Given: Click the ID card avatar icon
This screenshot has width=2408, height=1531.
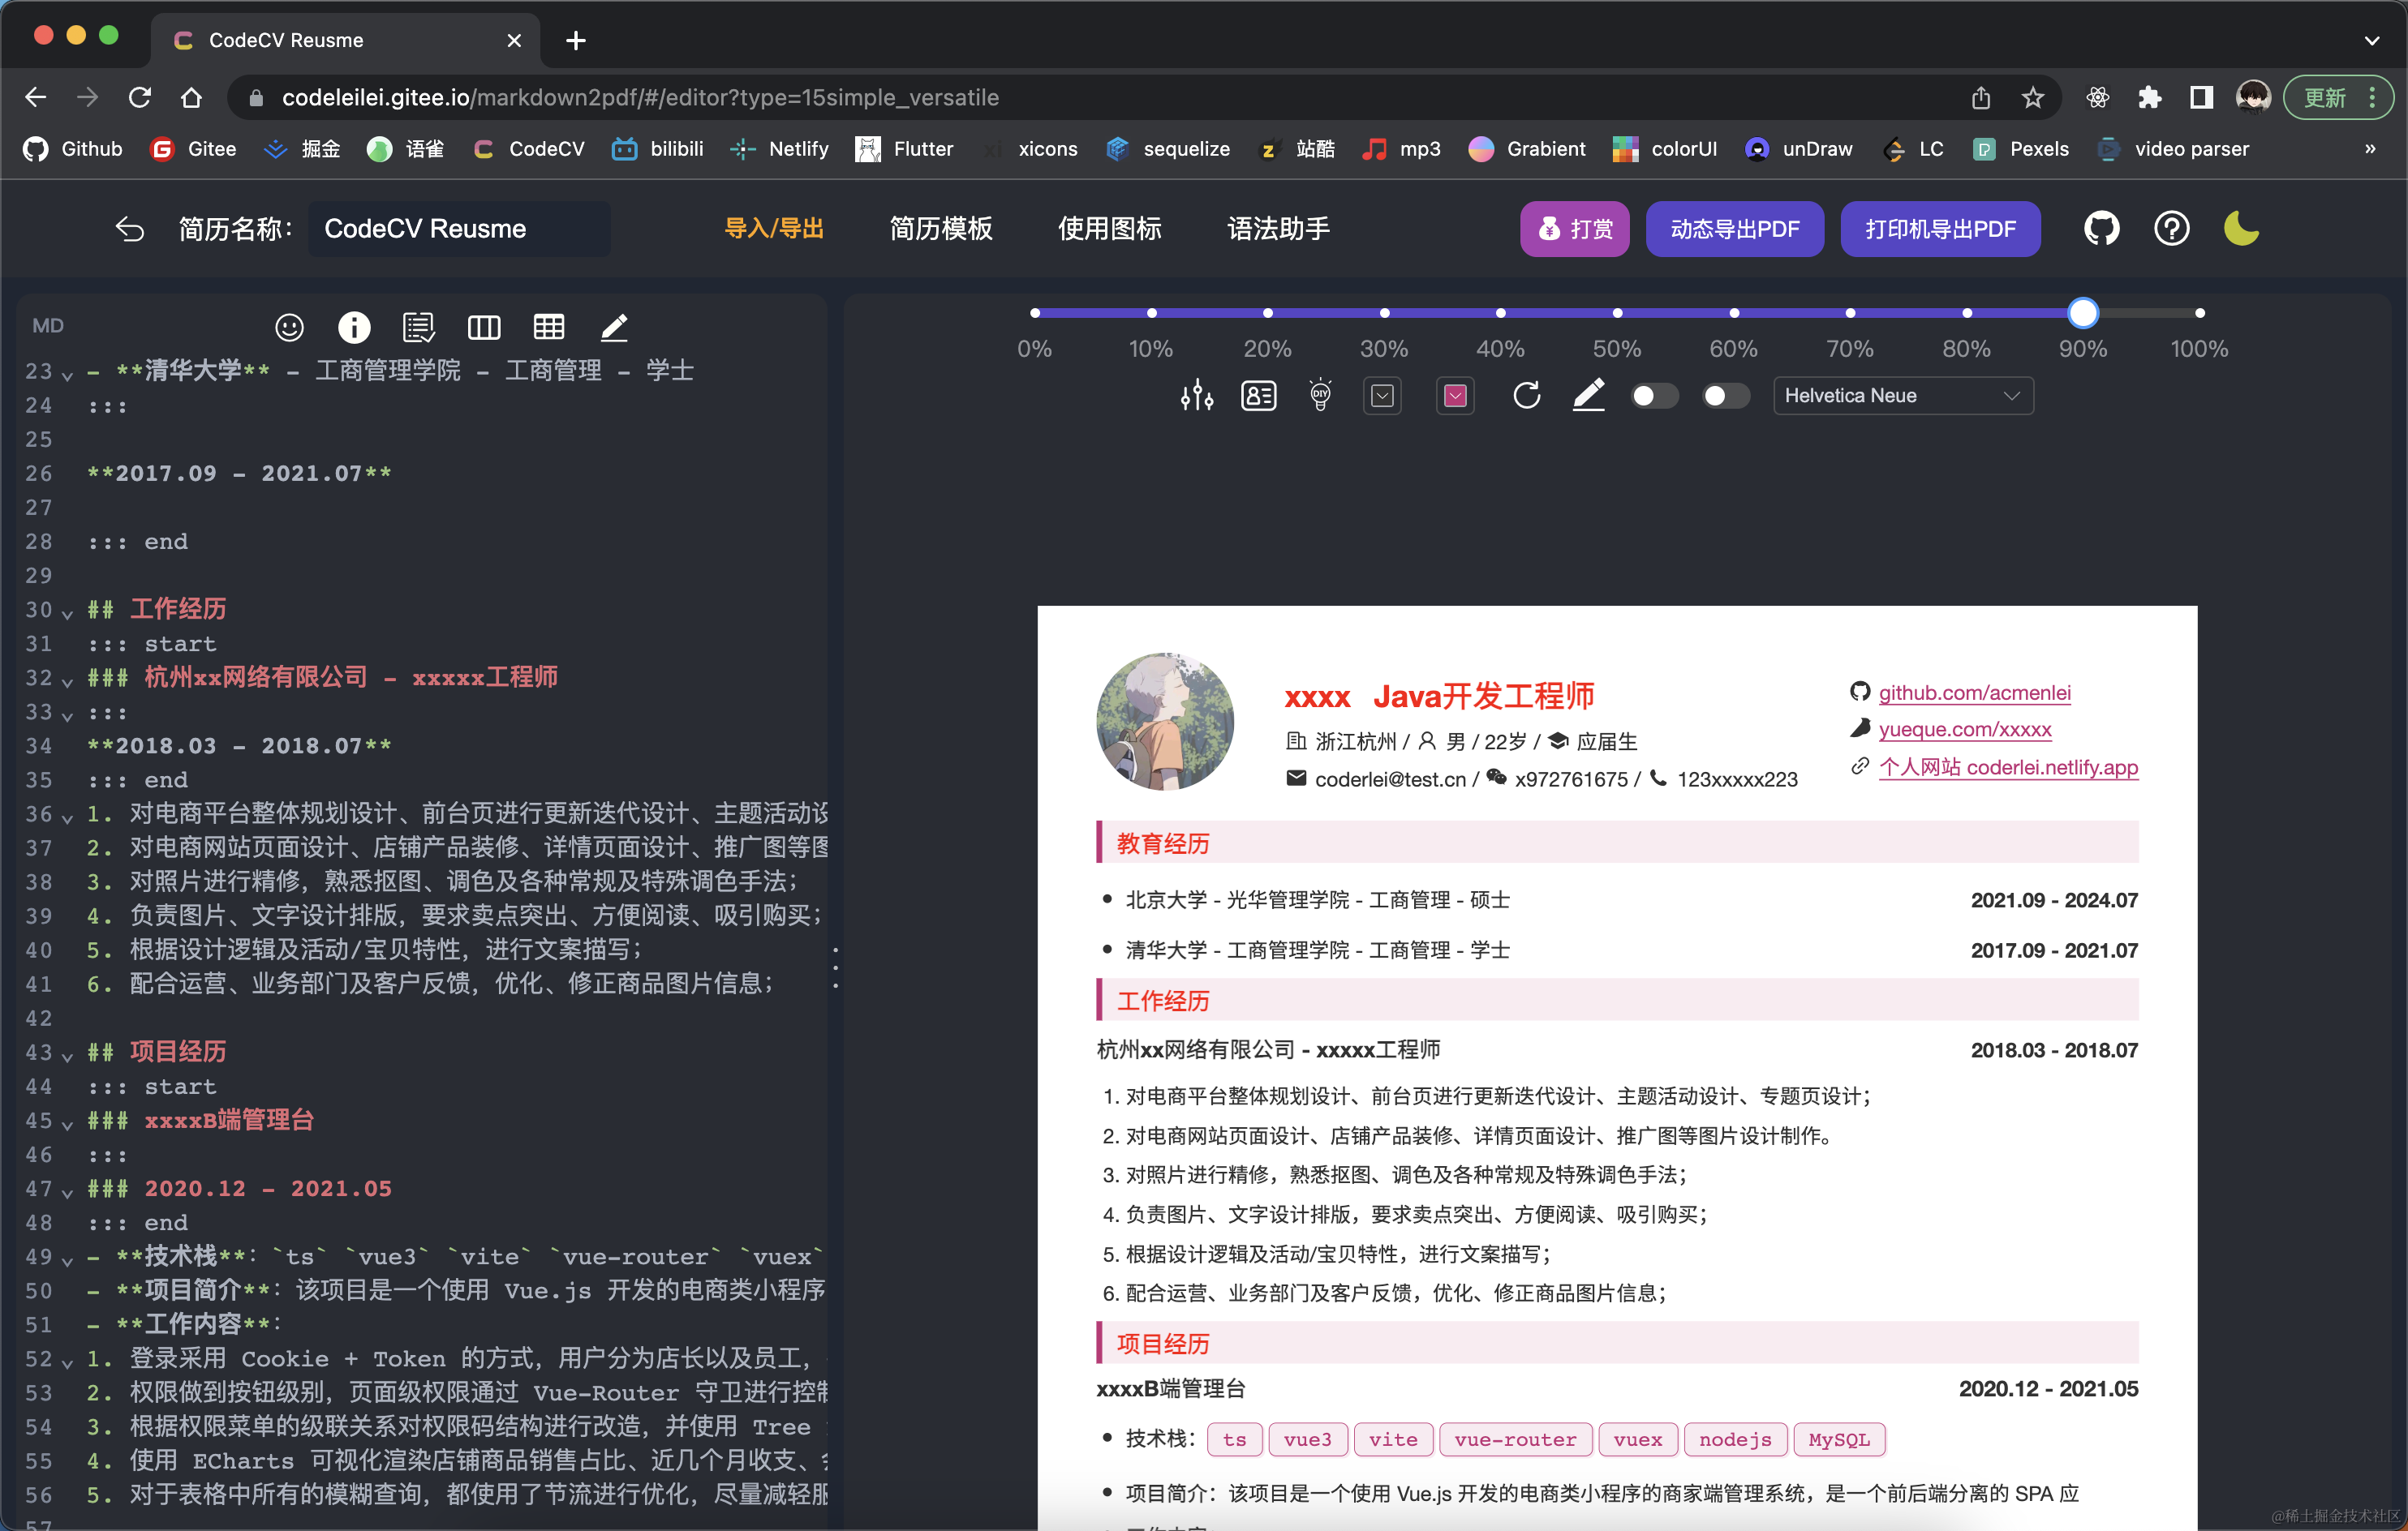Looking at the screenshot, I should pyautogui.click(x=1258, y=396).
